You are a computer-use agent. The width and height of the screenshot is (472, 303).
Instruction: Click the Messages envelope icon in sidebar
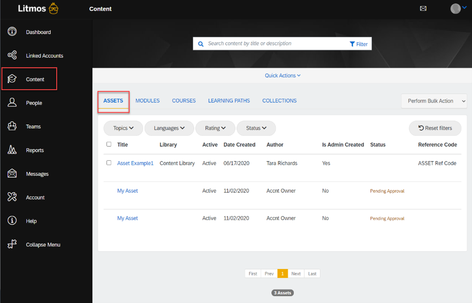tap(12, 173)
